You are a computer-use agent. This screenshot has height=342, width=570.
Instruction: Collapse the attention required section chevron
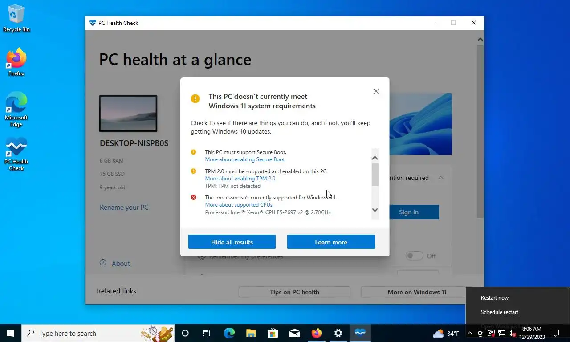pos(440,178)
